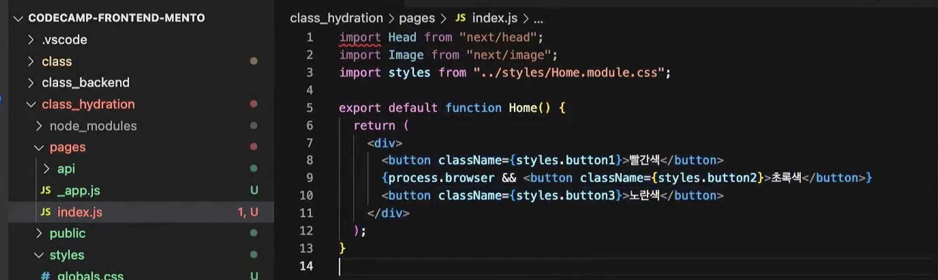Expand the node_modules folder chevron
Viewport: 938px width, 280px height.
(x=39, y=126)
